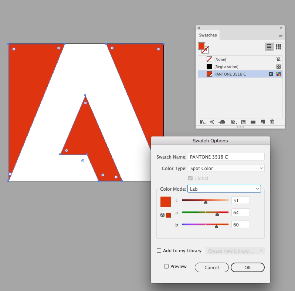Image resolution: width=295 pixels, height=291 pixels.
Task: Click the large color preview in Swatch Options
Action: tap(166, 202)
